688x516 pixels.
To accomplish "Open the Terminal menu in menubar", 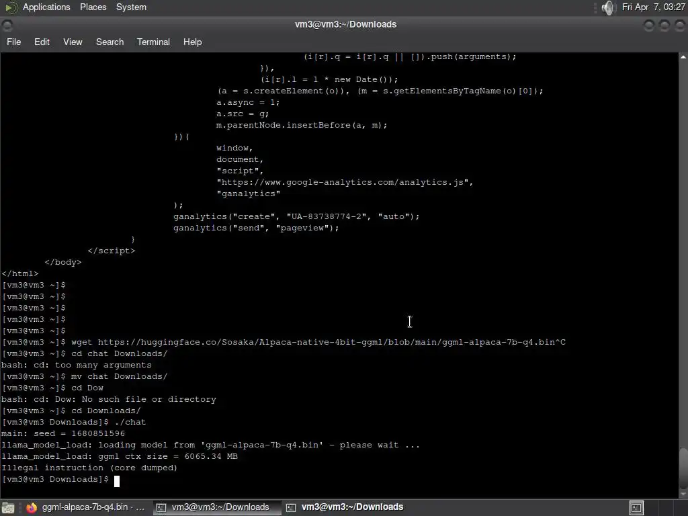I will (x=153, y=42).
